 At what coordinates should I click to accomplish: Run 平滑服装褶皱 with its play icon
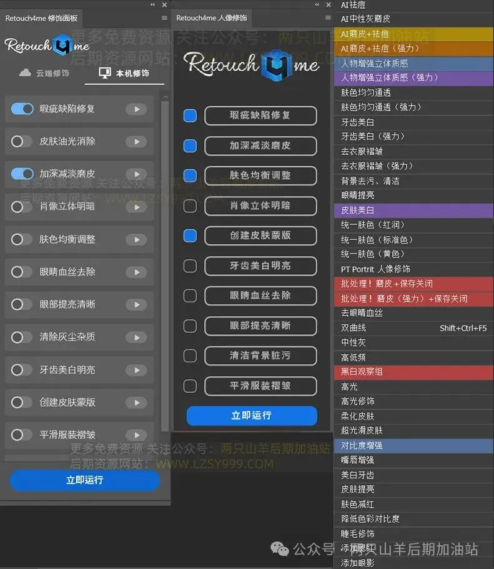click(x=137, y=435)
